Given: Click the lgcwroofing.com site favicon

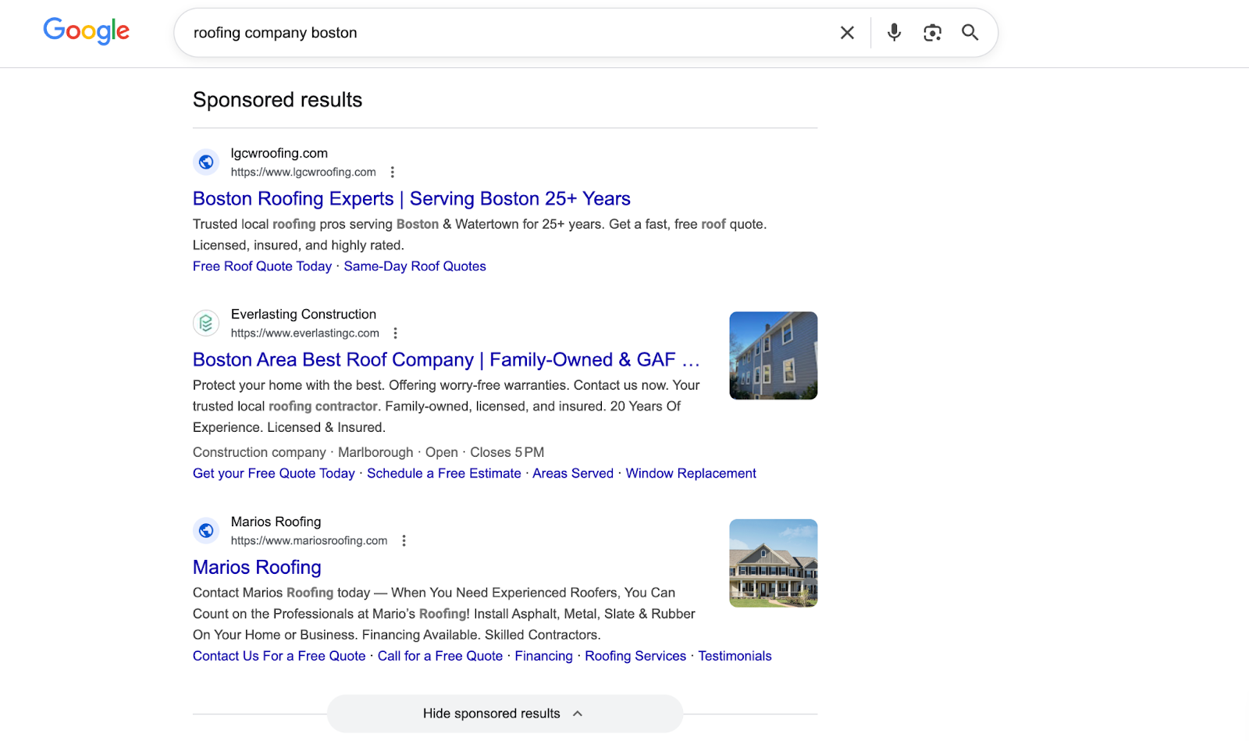Looking at the screenshot, I should click(205, 162).
